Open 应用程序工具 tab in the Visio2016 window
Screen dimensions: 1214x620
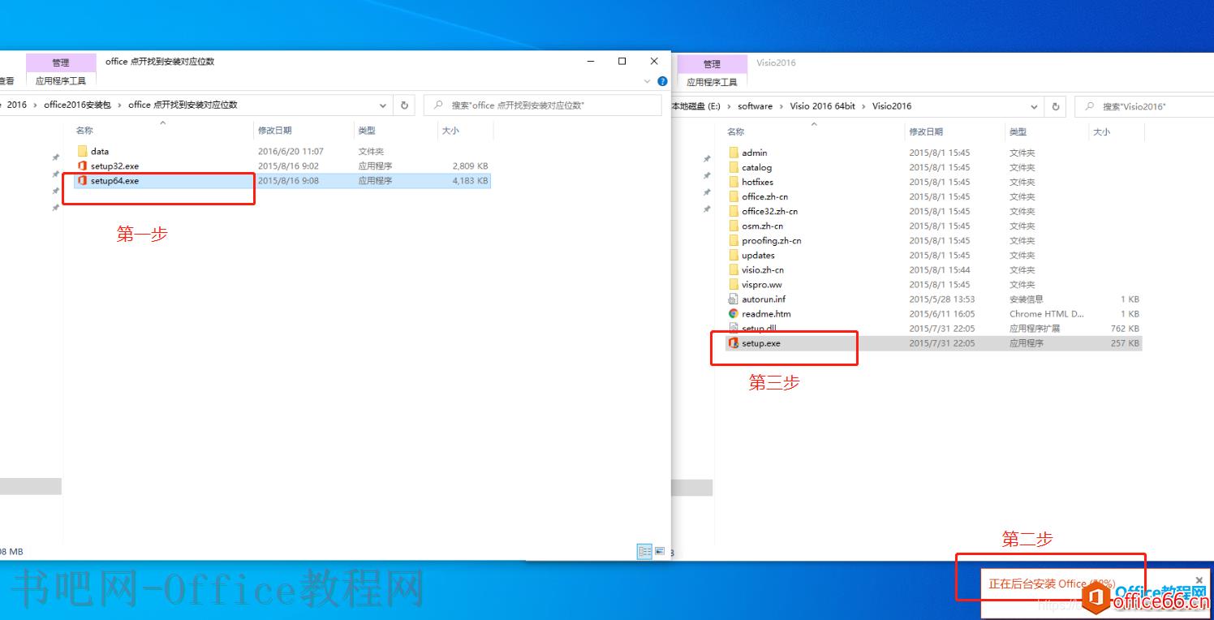[712, 82]
